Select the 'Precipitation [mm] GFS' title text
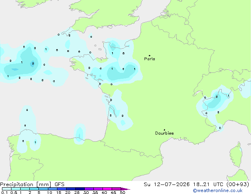 (32, 184)
